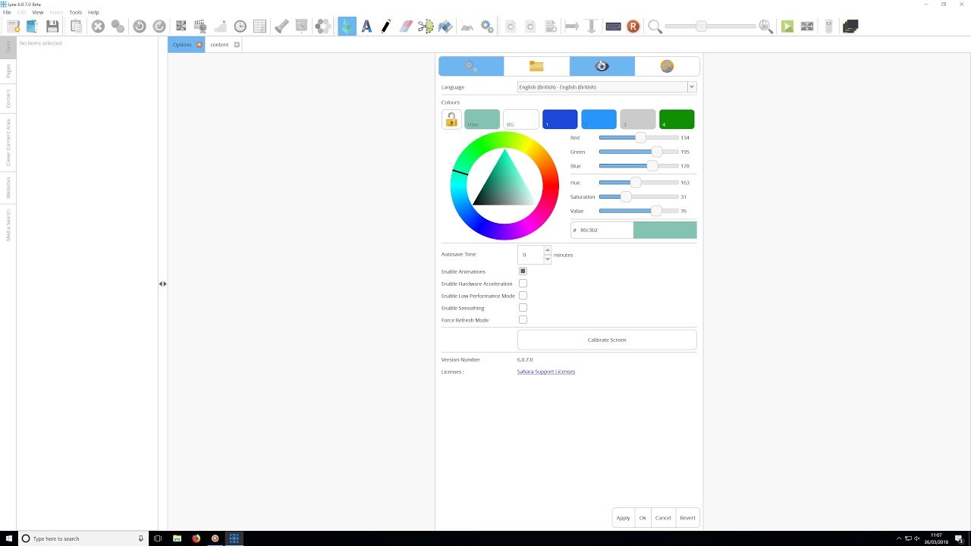Check Enable Hardware Acceleration box

tap(523, 284)
